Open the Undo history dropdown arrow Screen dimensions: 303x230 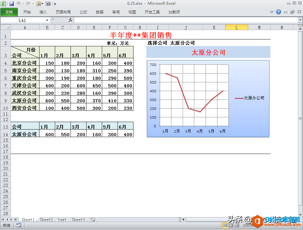coord(23,4)
